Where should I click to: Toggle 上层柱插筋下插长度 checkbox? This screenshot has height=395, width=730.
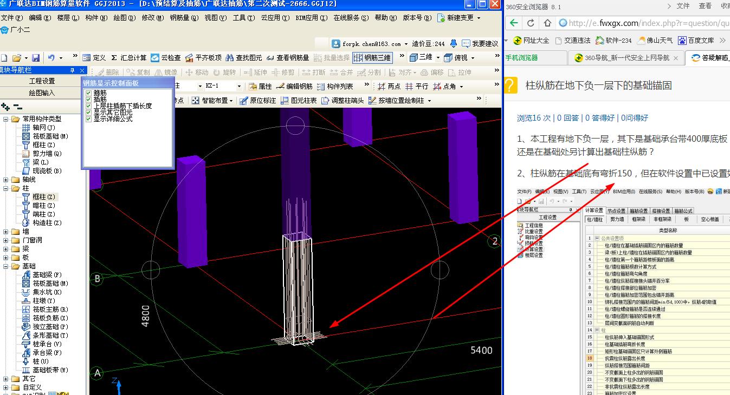pyautogui.click(x=89, y=106)
